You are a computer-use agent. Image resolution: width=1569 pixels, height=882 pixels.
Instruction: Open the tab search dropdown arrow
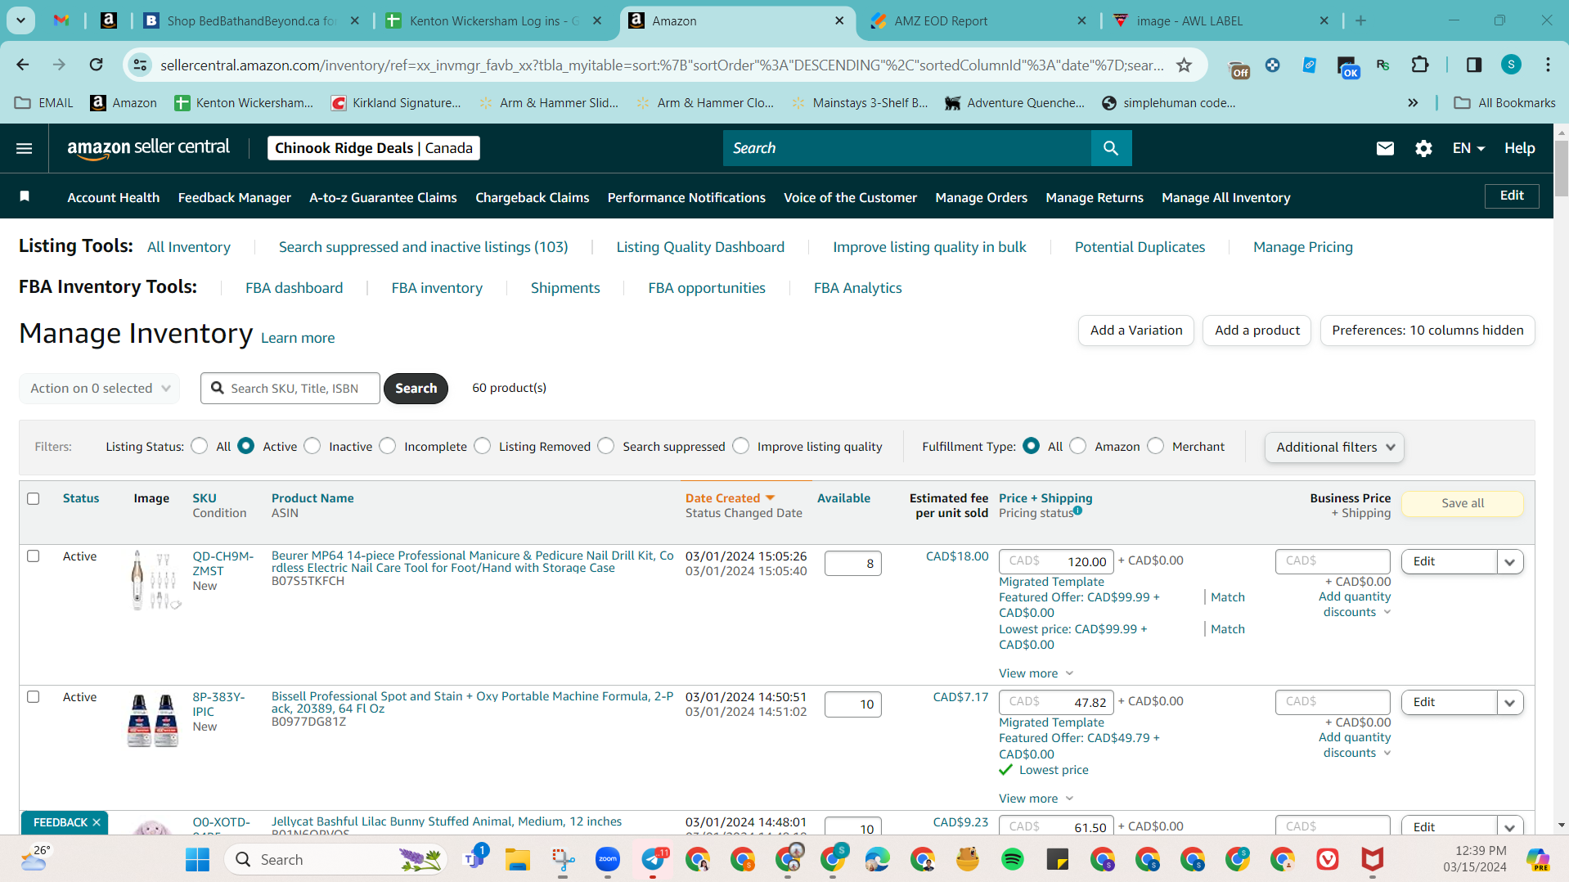(20, 20)
